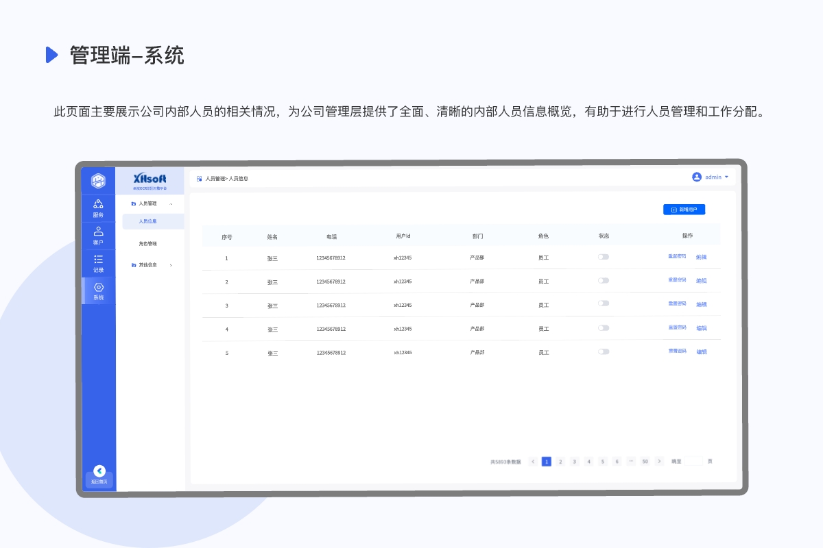Click the admin user avatar icon
This screenshot has height=548, width=823.
click(697, 177)
